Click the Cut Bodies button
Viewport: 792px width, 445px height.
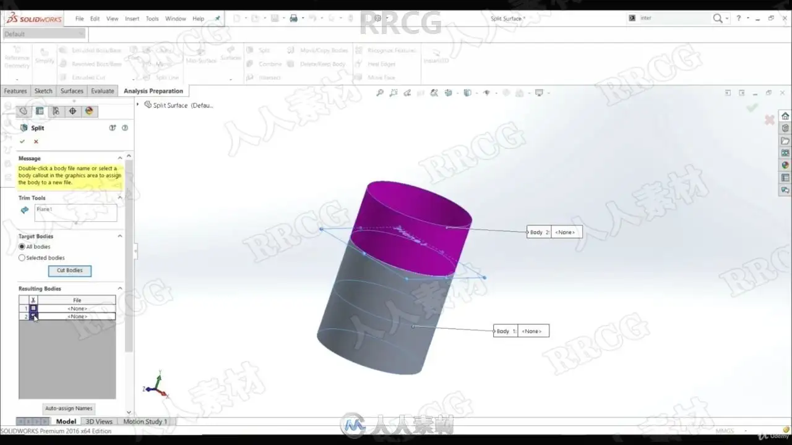70,270
